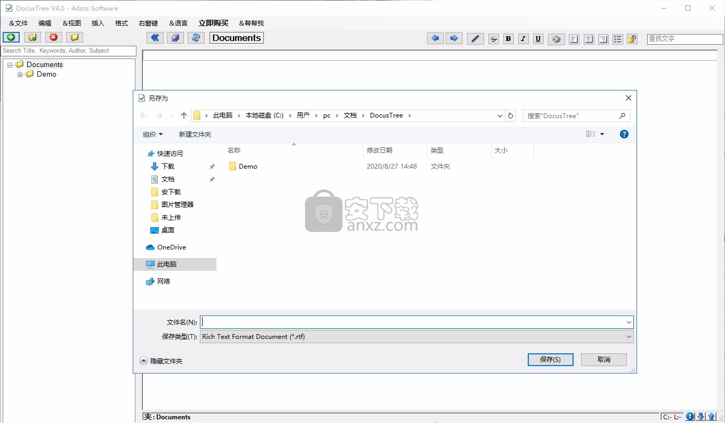Click the 立即购买 menu item
Viewport: 725px width, 423px height.
coord(213,23)
